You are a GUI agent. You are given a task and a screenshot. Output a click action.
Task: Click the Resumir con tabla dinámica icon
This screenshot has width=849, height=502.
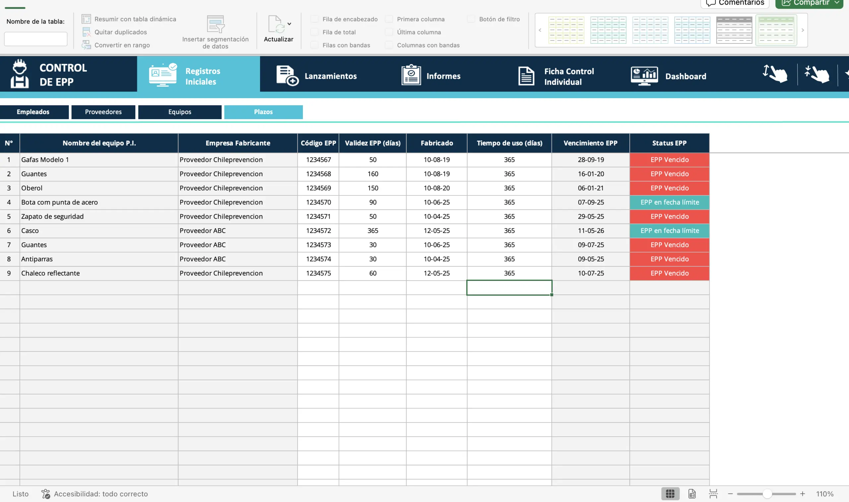tap(86, 19)
